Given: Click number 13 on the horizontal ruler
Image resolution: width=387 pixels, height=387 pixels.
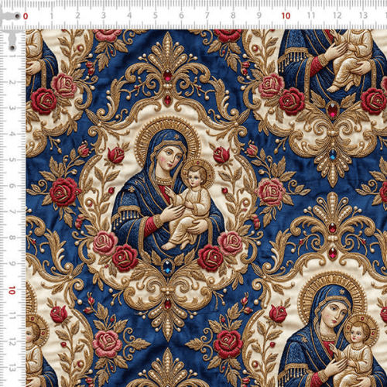Looking at the screenshot, I should click(363, 15).
